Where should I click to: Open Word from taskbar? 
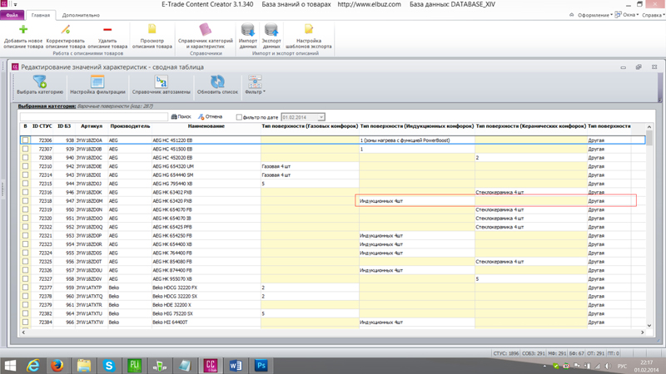(x=236, y=366)
